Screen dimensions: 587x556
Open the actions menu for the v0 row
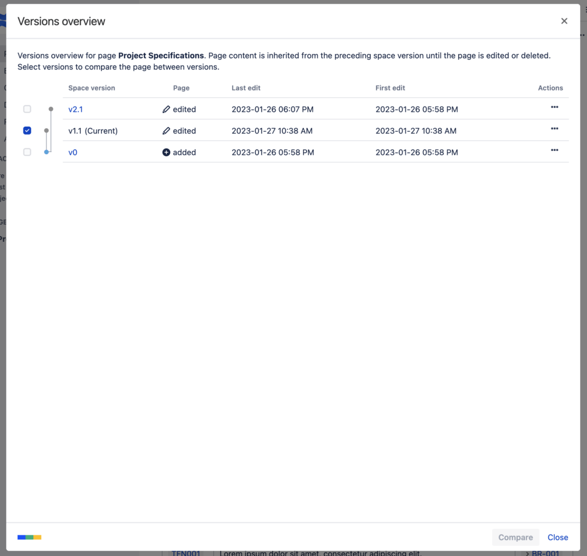pyautogui.click(x=554, y=150)
